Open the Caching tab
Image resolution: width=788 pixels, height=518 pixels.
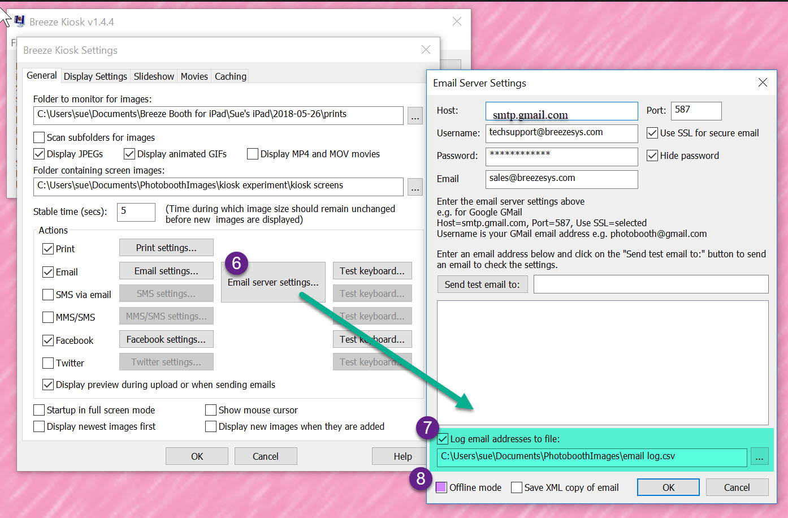231,76
